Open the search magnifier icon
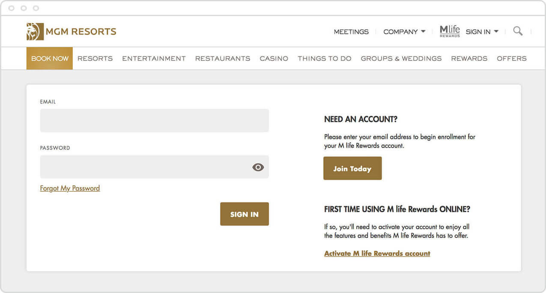The width and height of the screenshot is (546, 293). click(x=518, y=31)
